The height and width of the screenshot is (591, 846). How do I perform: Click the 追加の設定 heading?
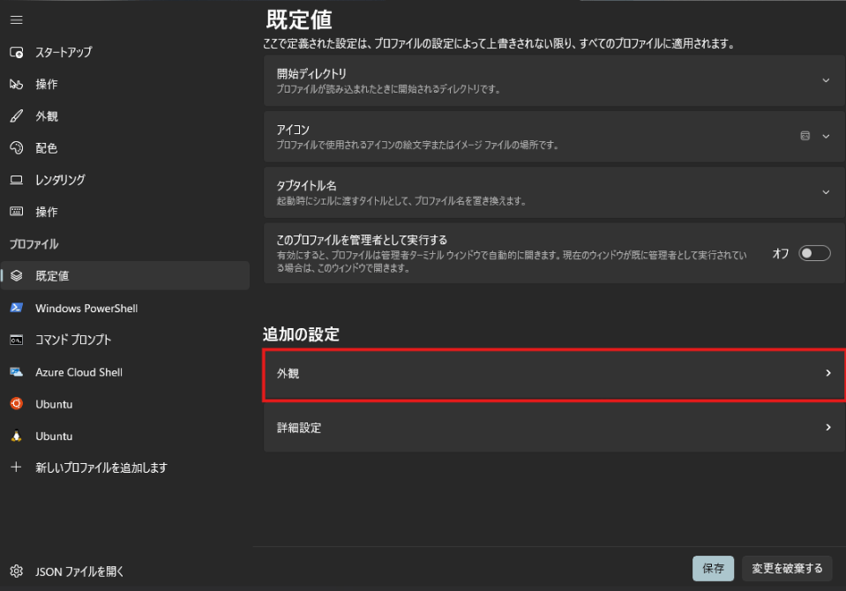[x=301, y=334]
